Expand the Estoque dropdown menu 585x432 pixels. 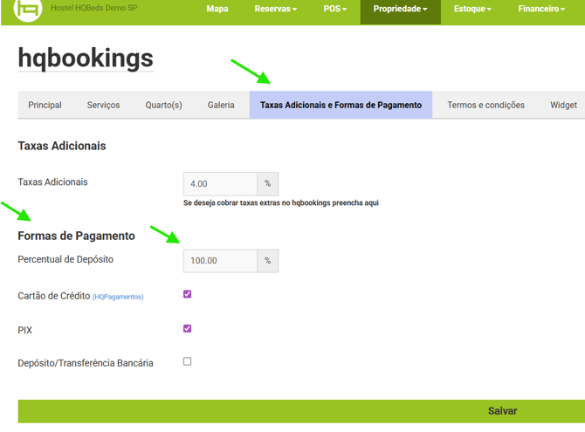471,9
